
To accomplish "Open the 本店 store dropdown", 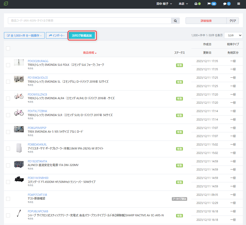I will tap(183, 4).
